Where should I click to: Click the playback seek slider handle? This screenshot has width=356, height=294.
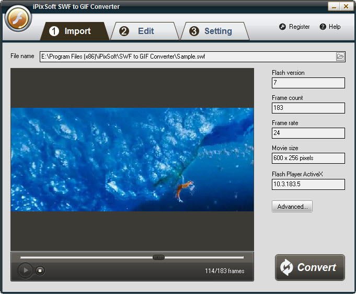(158, 257)
